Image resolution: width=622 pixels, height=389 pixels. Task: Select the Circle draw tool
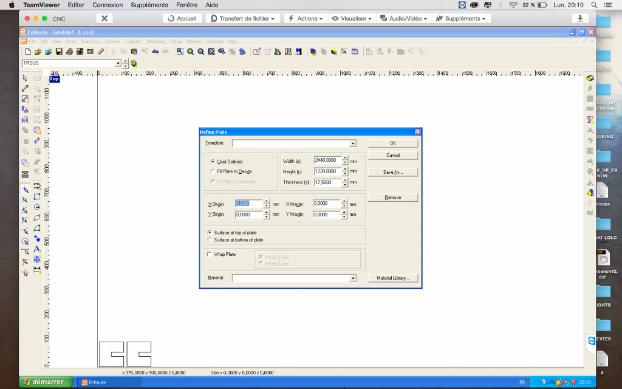pos(37,207)
